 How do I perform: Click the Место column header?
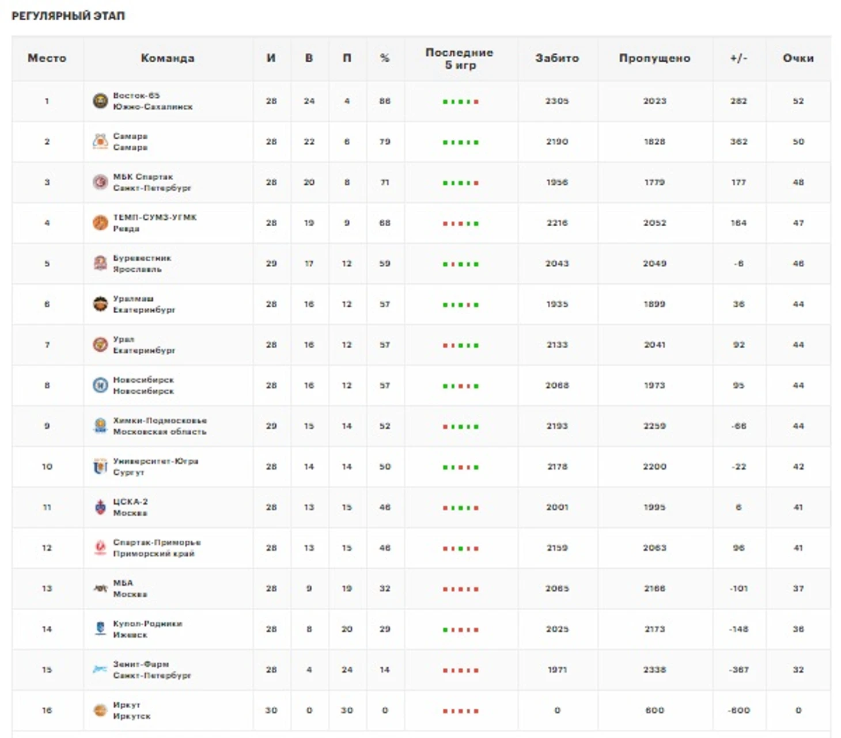(x=47, y=58)
